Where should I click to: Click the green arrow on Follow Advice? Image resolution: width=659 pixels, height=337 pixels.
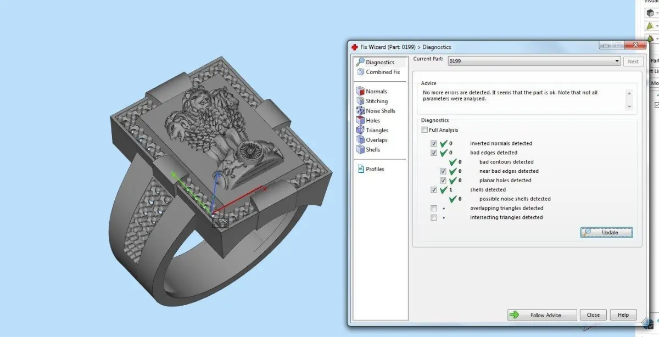(x=514, y=315)
